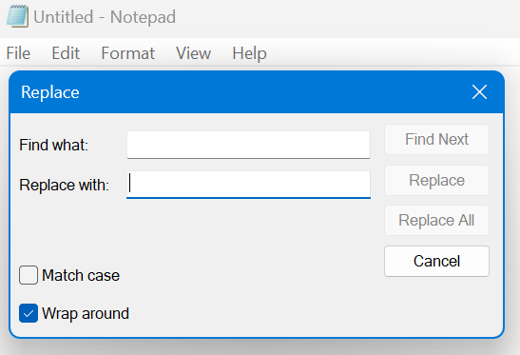Screen dimensions: 520x355
Task: Click the Replace with text field
Action: [x=248, y=185]
